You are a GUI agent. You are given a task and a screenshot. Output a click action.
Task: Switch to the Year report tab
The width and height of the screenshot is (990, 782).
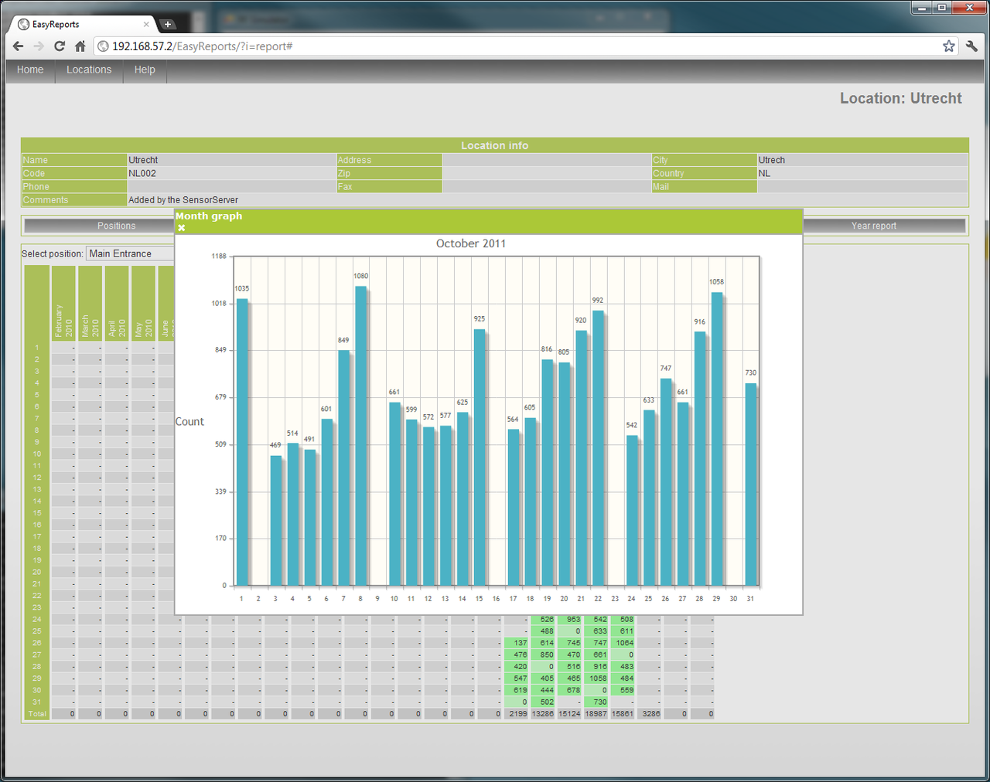(873, 226)
